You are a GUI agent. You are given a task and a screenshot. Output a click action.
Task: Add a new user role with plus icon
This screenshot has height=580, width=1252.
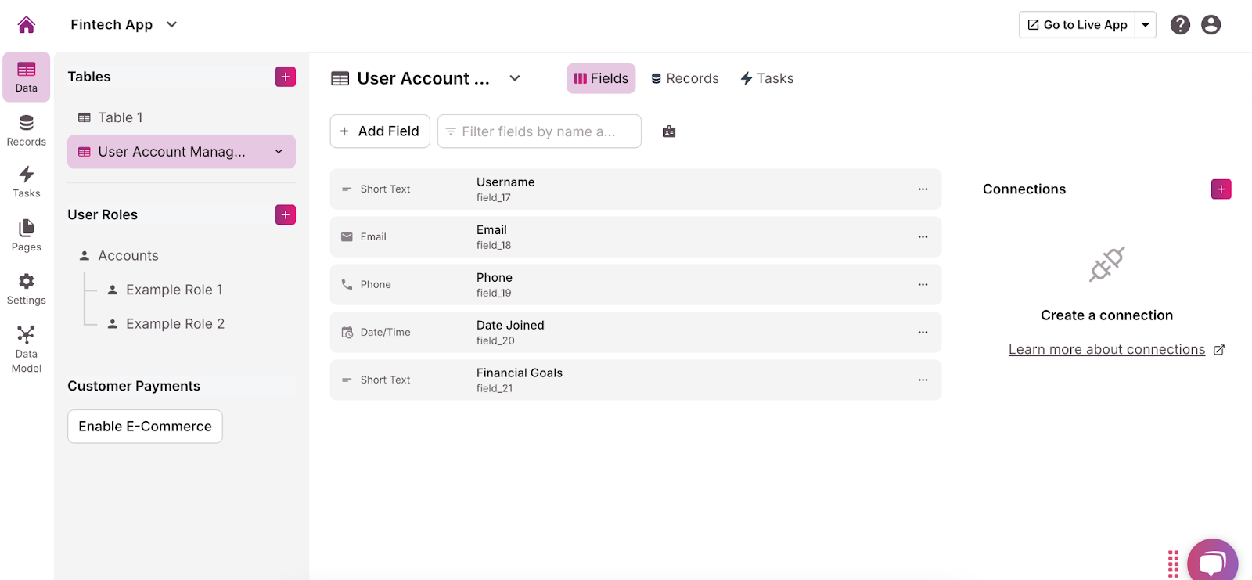pyautogui.click(x=285, y=214)
